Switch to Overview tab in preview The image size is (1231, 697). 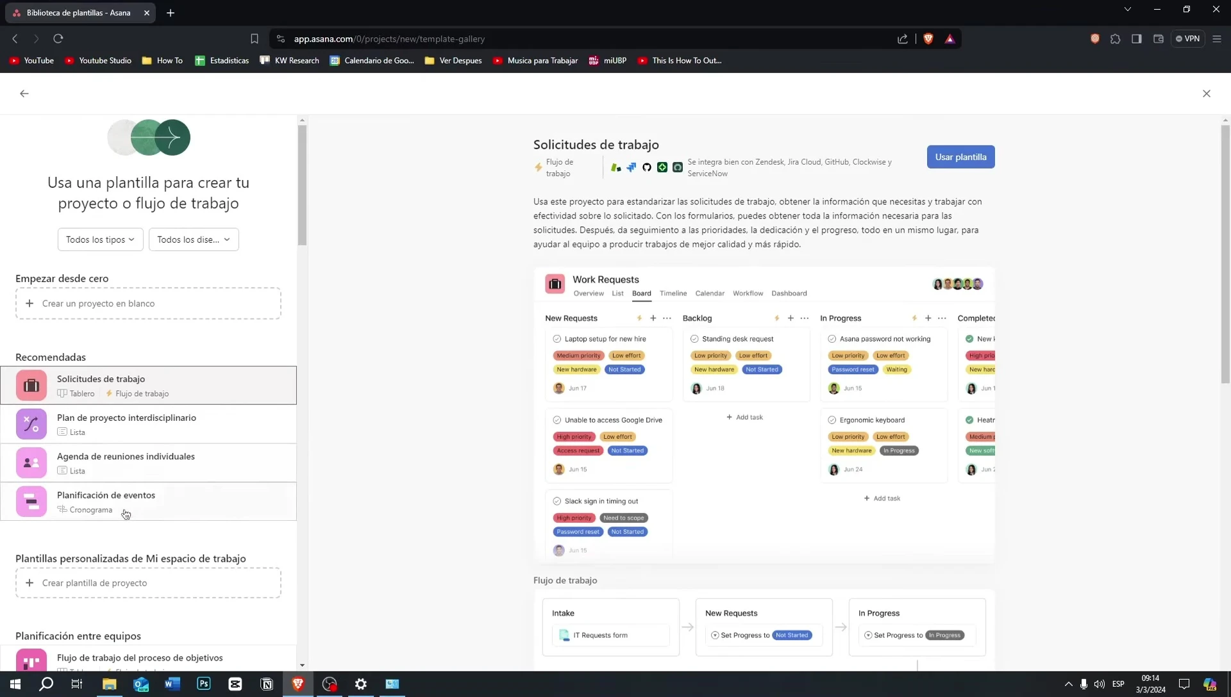click(589, 293)
